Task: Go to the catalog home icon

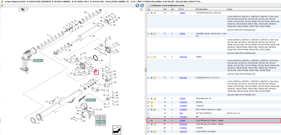Action: tap(2, 1)
